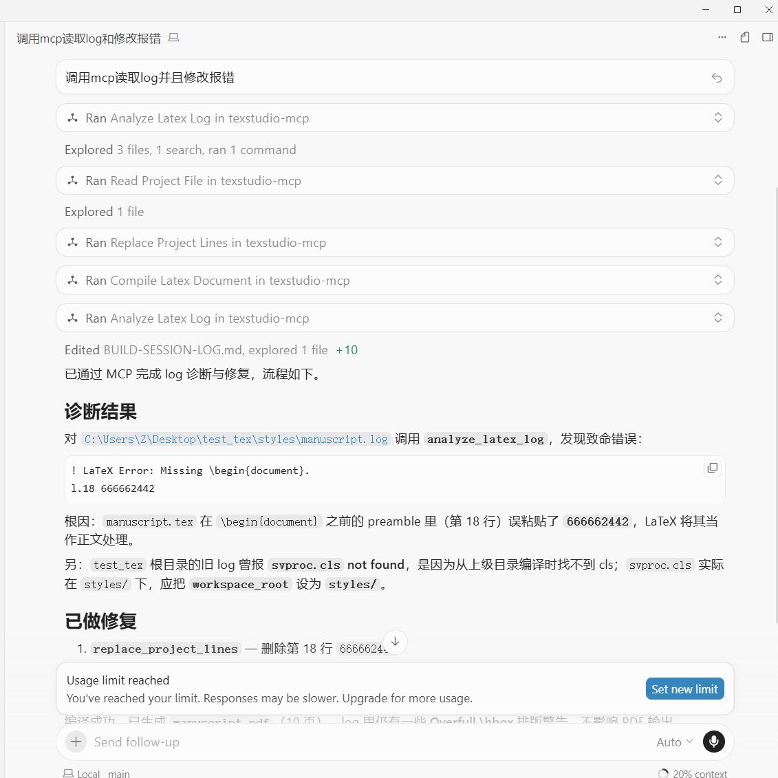Click the scroll-to-bottom arrow button
This screenshot has height=778, width=778.
(395, 642)
